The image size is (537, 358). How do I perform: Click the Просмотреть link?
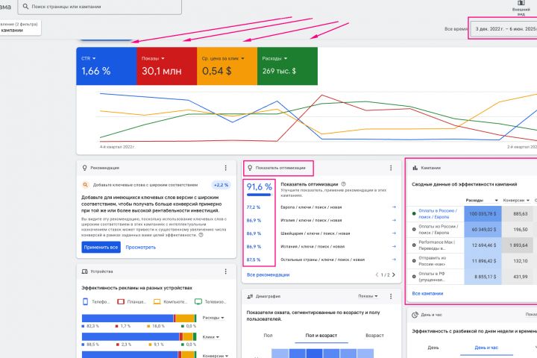tap(141, 247)
